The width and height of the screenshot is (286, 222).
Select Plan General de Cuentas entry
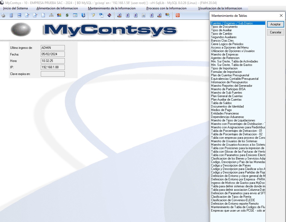pyautogui.click(x=227, y=96)
